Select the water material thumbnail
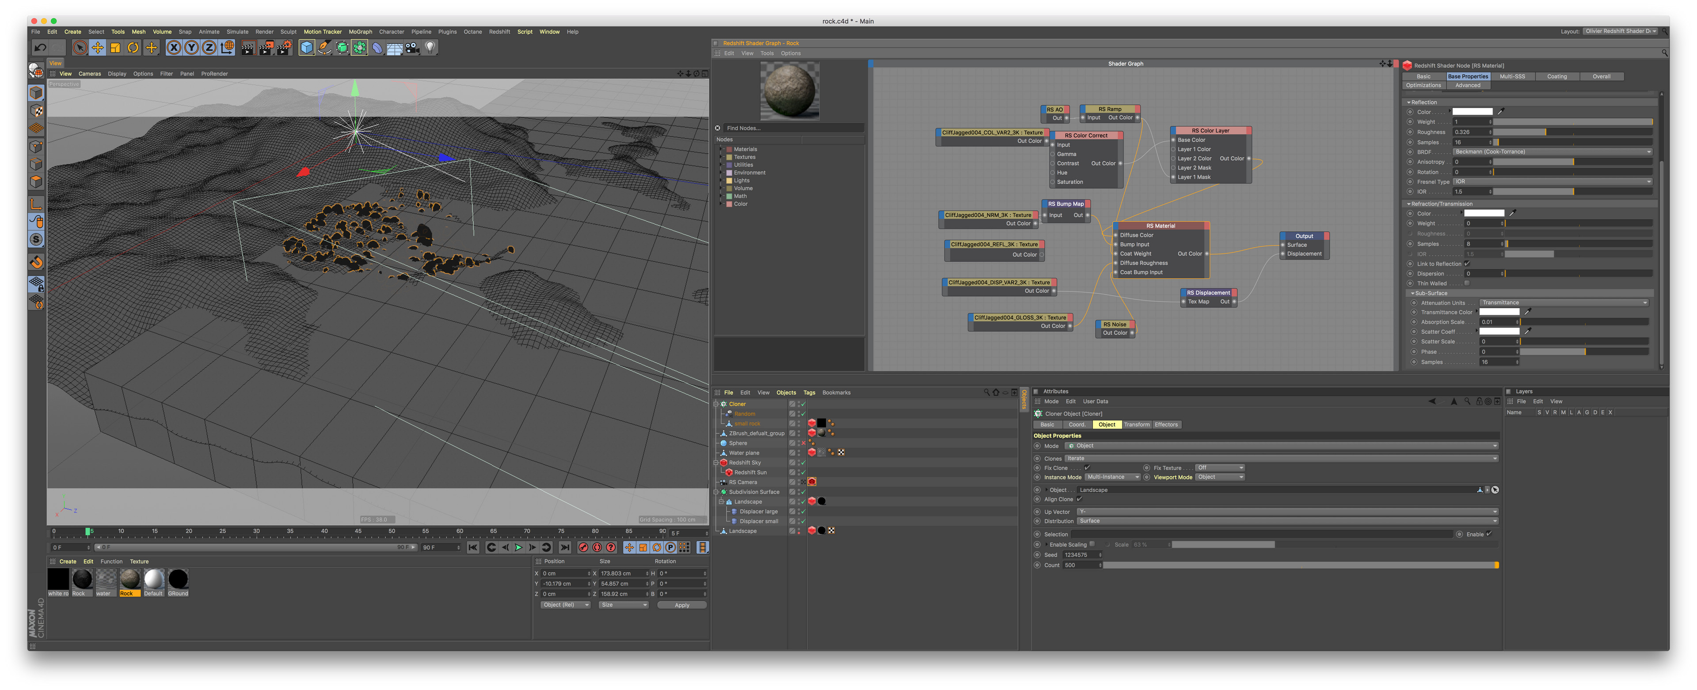Viewport: 1697px width, 690px height. (x=106, y=582)
